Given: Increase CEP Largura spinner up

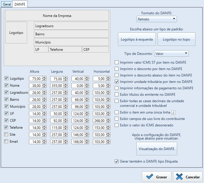Looking at the screenshot, I should (66, 119).
